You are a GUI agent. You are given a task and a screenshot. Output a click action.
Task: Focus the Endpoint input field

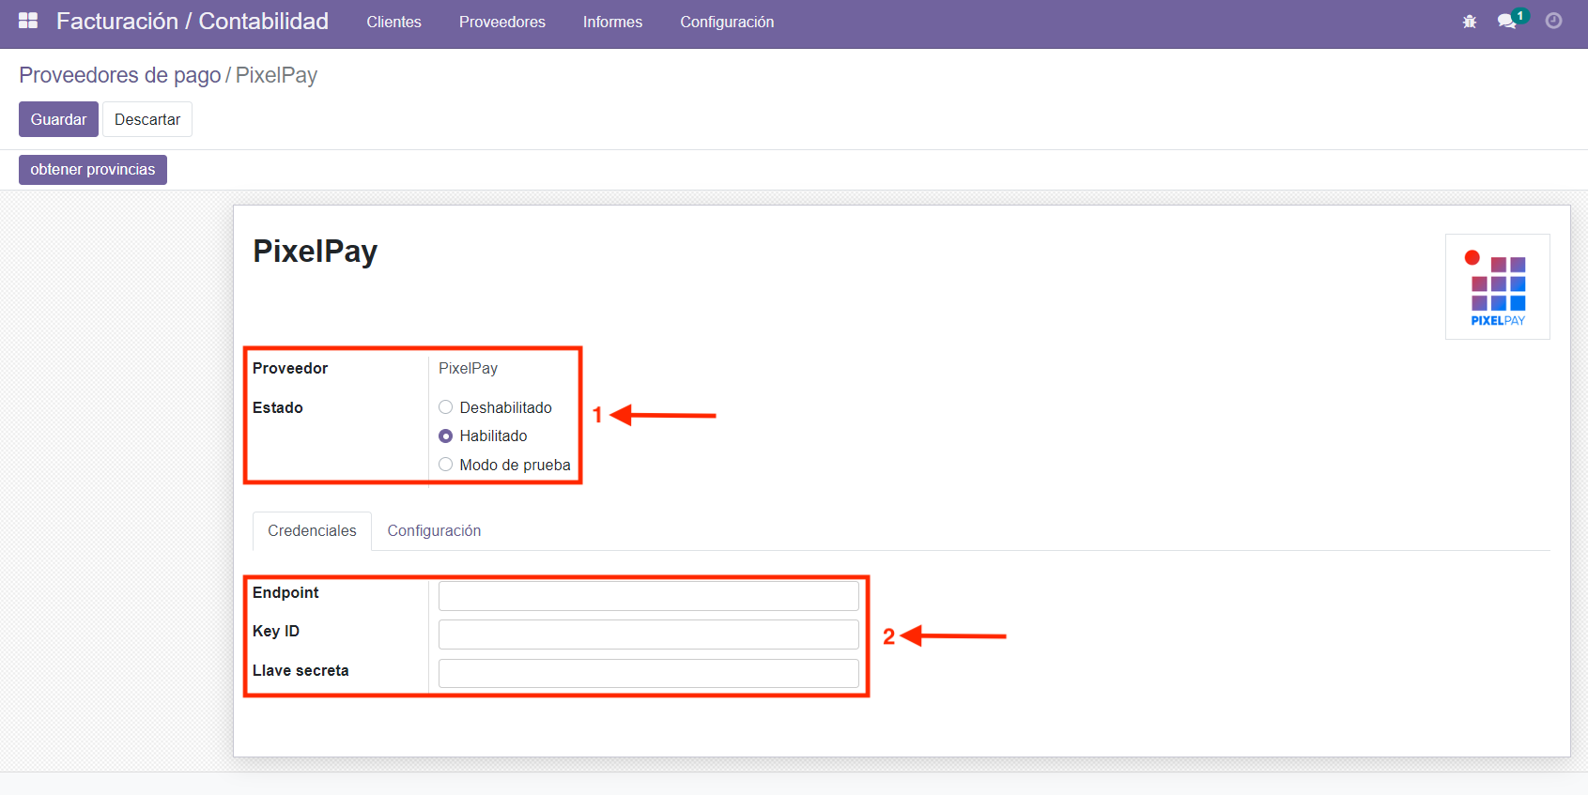click(x=648, y=596)
